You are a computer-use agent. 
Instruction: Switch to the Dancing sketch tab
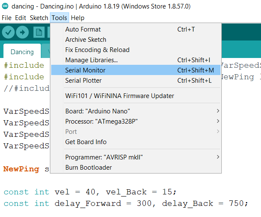pyautogui.click(x=22, y=52)
